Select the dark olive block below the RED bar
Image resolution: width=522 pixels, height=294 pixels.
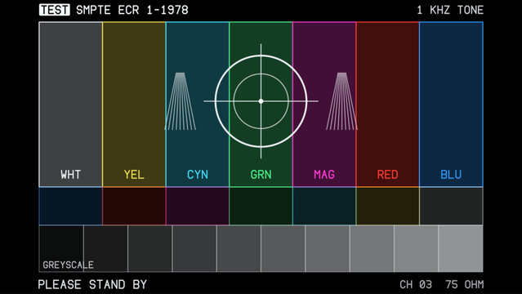coord(387,206)
